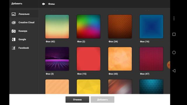Click the Facebook logo icon
The image size is (187, 105).
coord(14,48)
